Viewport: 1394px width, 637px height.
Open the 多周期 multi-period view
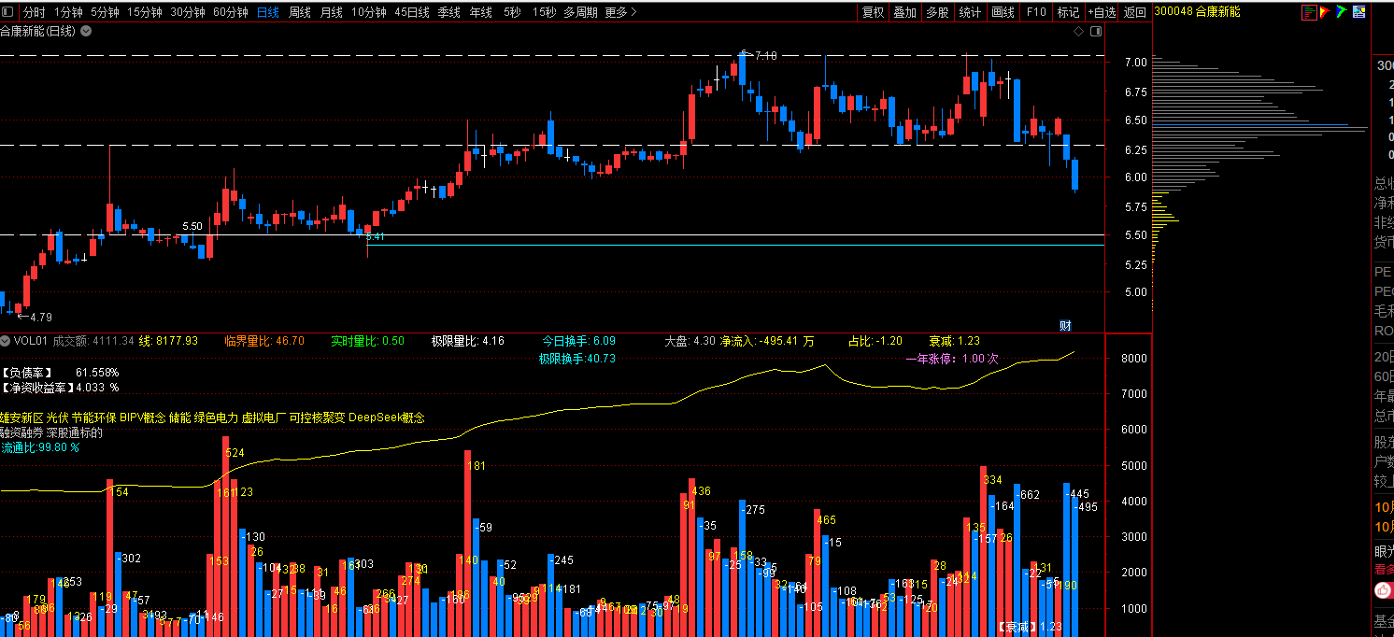tap(581, 12)
